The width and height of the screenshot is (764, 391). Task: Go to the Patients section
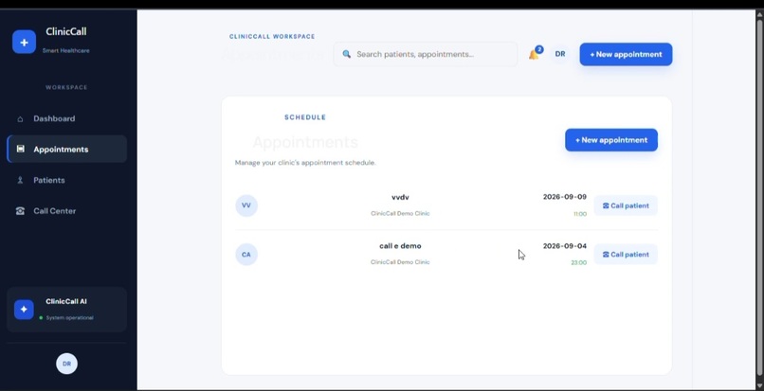66,180
